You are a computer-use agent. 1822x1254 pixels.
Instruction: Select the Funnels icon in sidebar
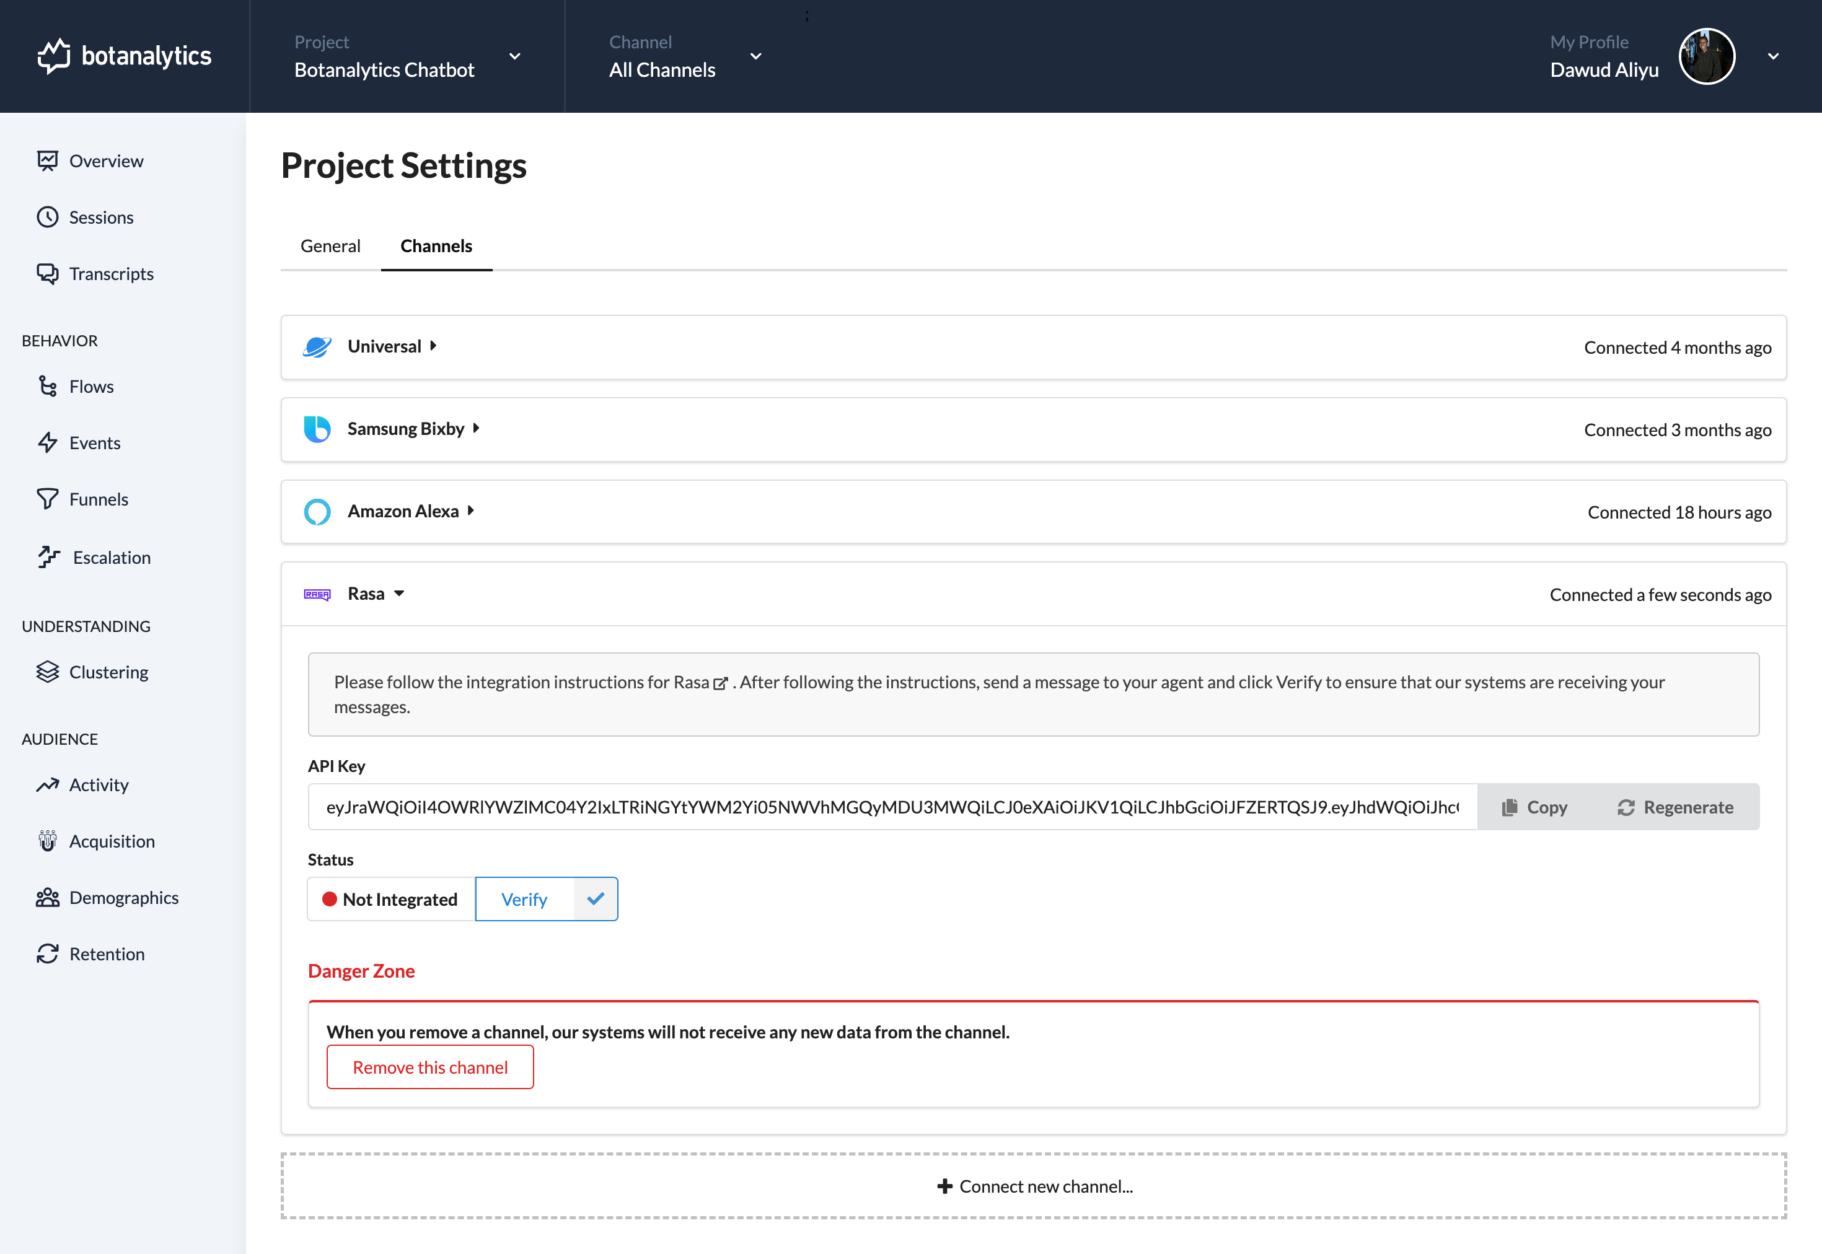[47, 498]
